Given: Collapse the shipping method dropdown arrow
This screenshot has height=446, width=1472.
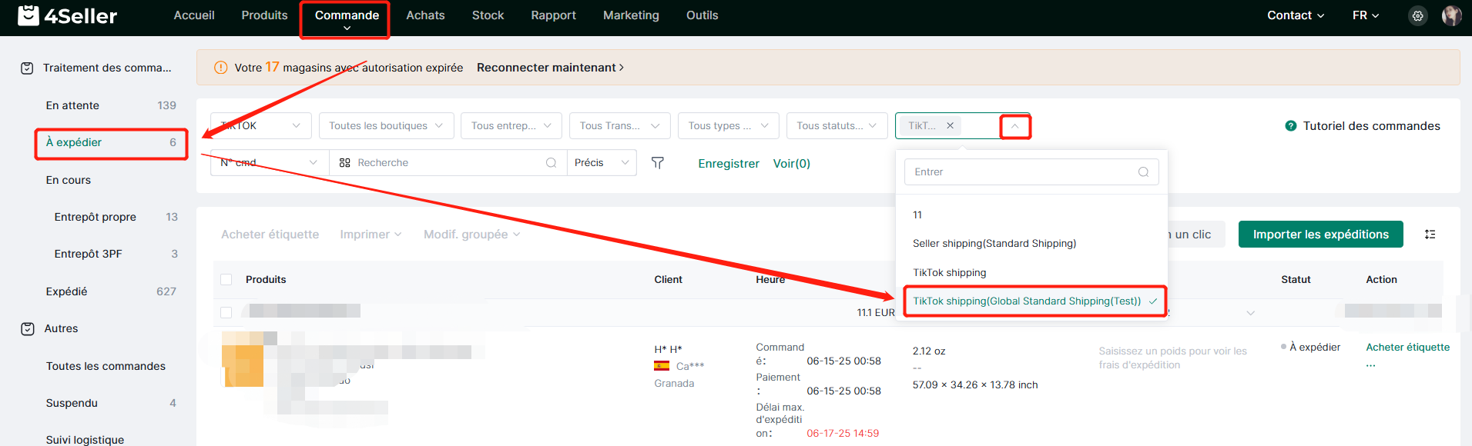Looking at the screenshot, I should click(1015, 126).
